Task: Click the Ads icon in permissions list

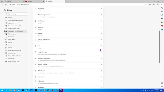Action: (35, 46)
